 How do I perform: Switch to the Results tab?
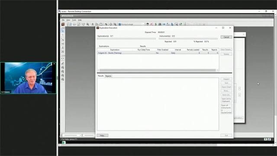tap(101, 76)
